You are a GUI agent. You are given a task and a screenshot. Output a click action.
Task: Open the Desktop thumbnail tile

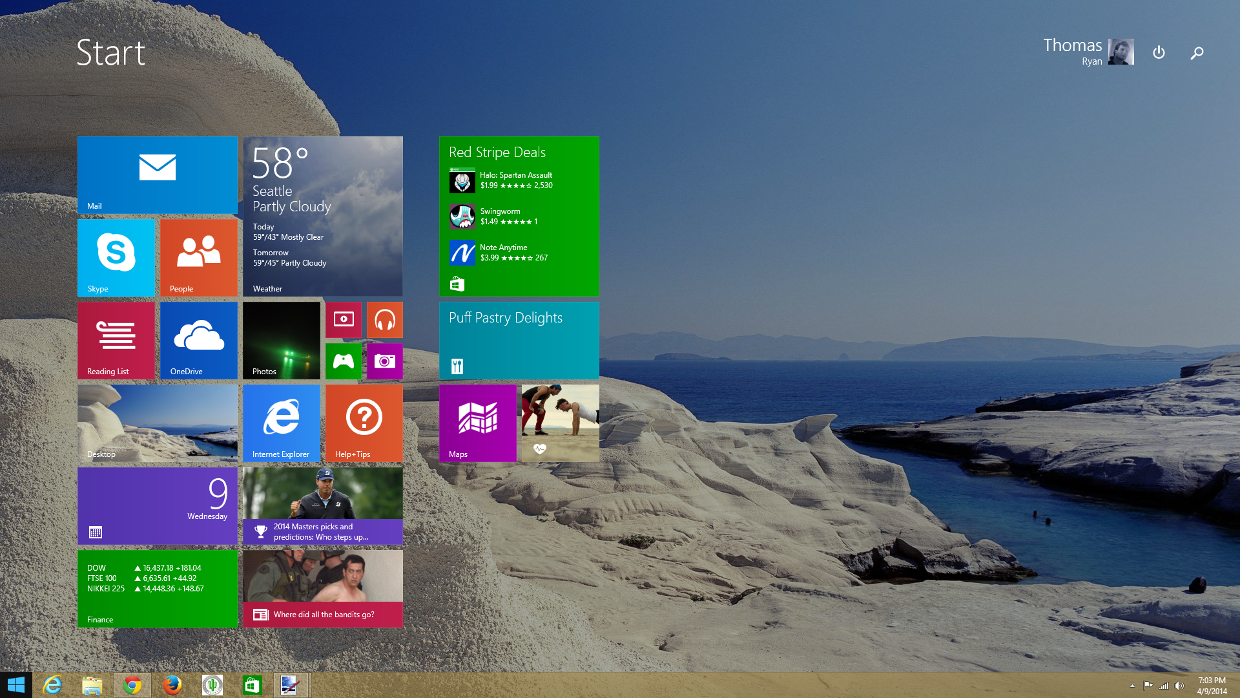[157, 423]
